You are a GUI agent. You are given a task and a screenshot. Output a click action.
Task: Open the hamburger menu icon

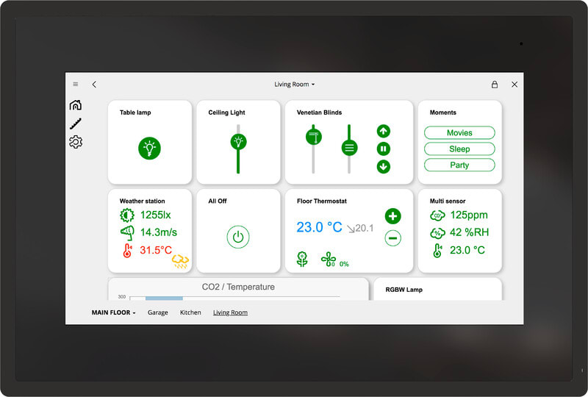click(76, 85)
